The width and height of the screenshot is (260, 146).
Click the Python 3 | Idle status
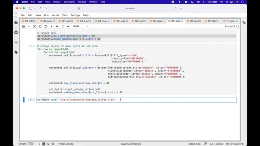coord(65,144)
